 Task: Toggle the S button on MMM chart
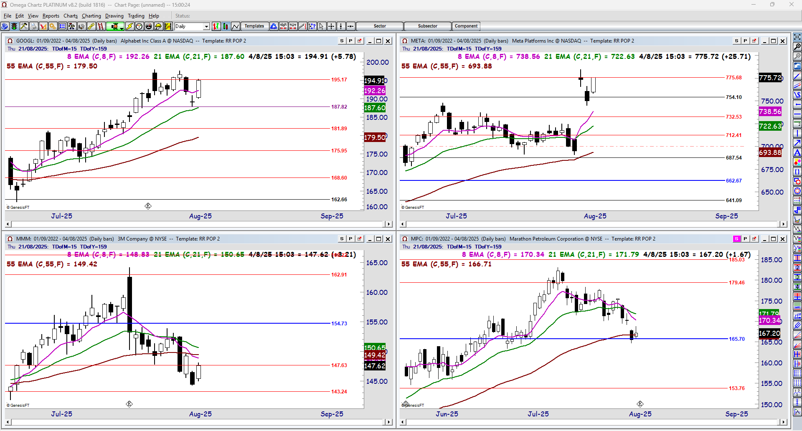click(342, 239)
